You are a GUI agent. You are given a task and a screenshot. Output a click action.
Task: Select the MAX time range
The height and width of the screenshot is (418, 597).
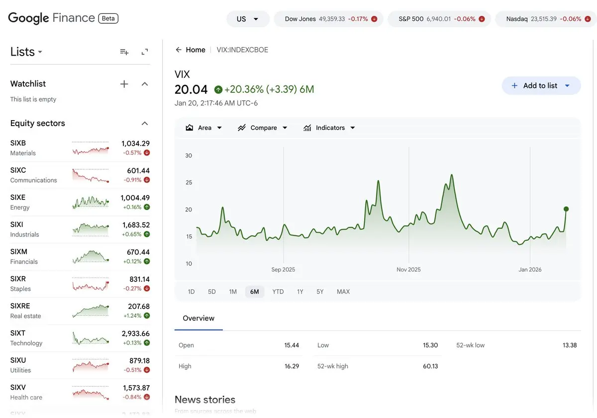click(343, 291)
